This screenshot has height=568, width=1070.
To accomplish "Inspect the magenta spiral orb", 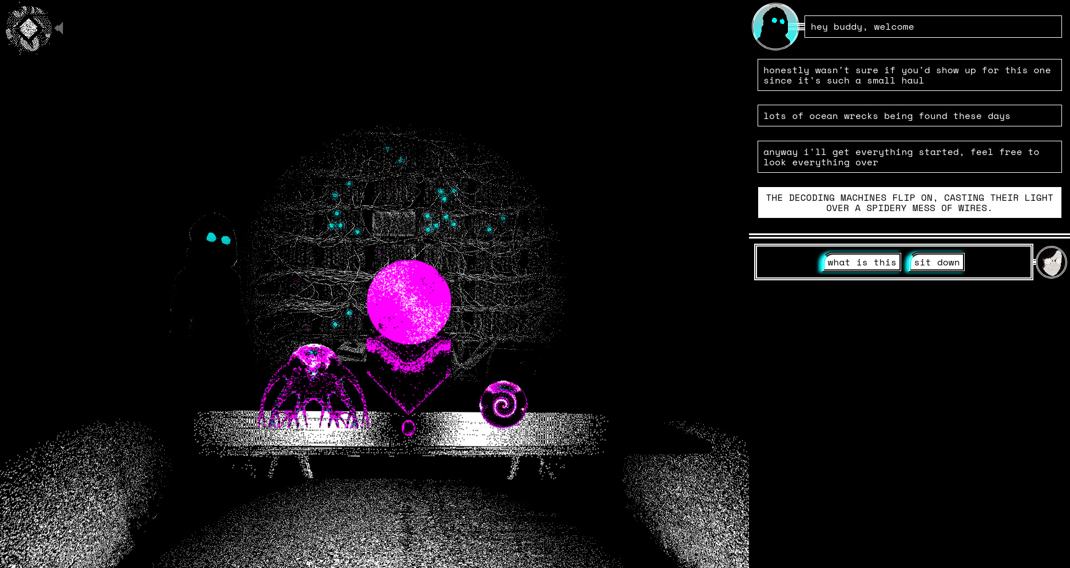I will [502, 405].
